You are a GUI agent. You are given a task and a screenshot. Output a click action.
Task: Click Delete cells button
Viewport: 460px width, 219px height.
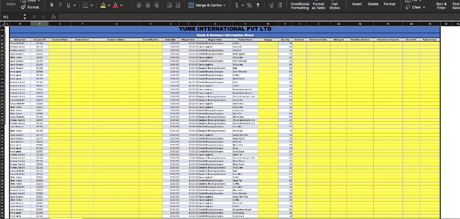tap(373, 4)
